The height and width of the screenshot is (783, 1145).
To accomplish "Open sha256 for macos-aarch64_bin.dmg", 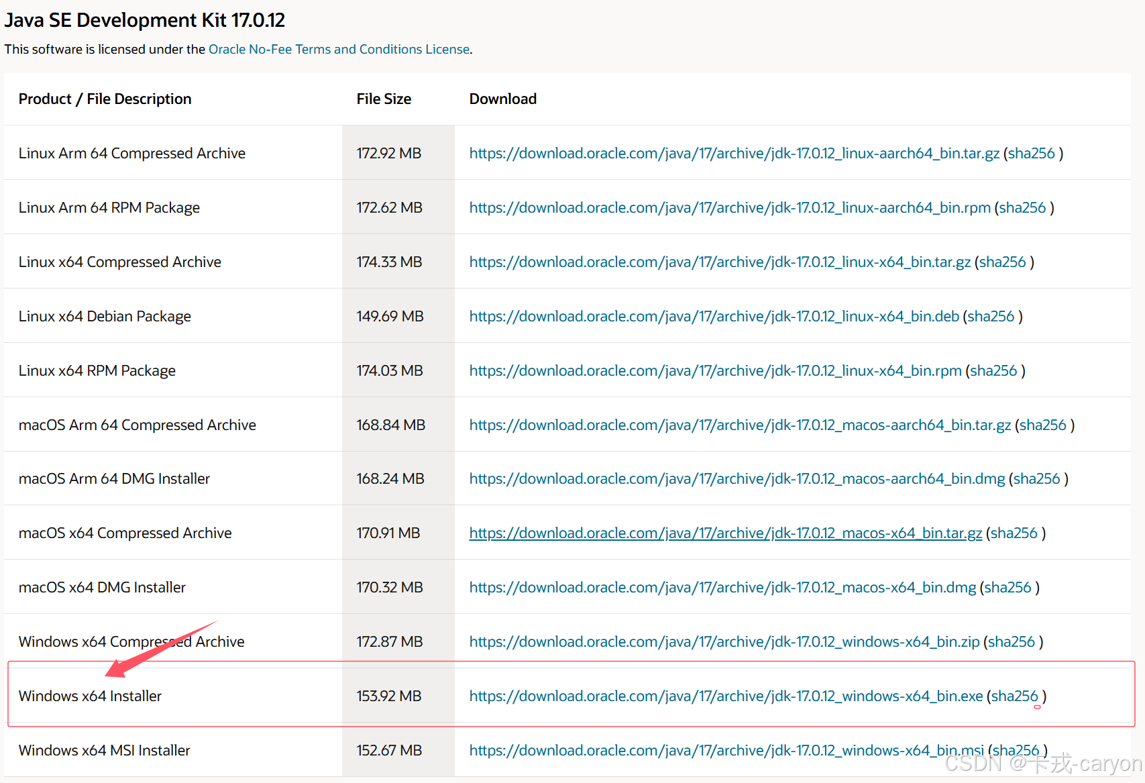I will 1036,478.
